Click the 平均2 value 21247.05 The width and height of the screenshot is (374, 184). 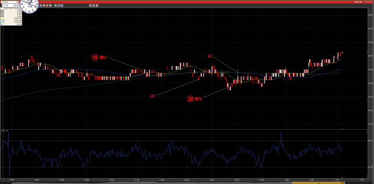coord(18,20)
